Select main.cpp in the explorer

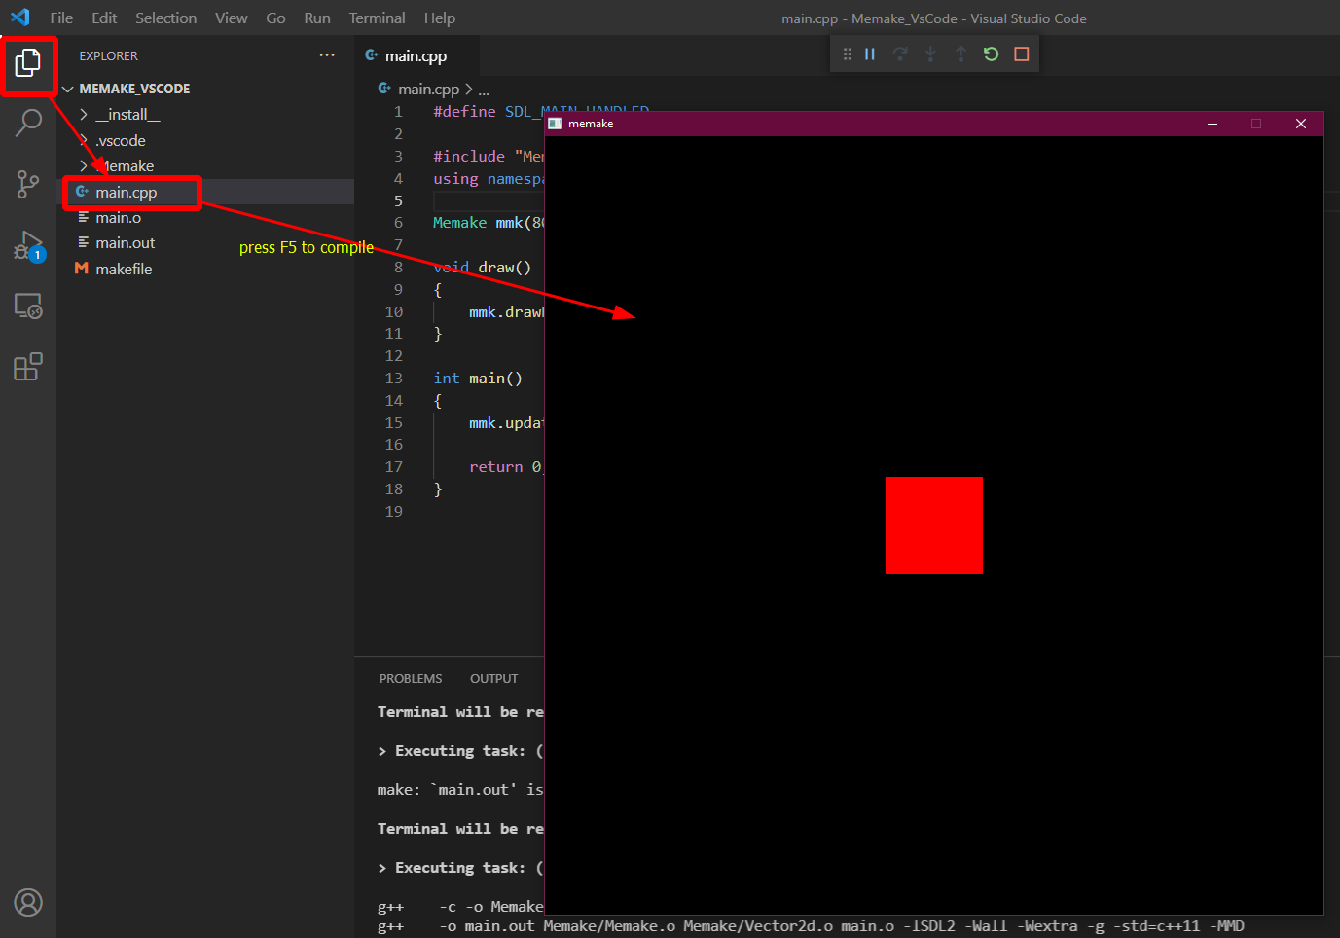point(205,192)
